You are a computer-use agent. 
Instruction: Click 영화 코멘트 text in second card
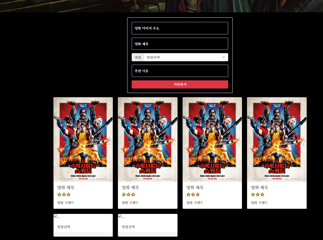[130, 203]
